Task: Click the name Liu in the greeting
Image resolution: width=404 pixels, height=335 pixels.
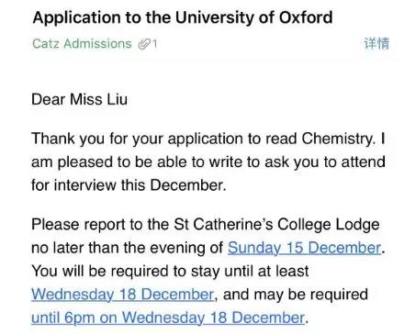Action: point(117,100)
